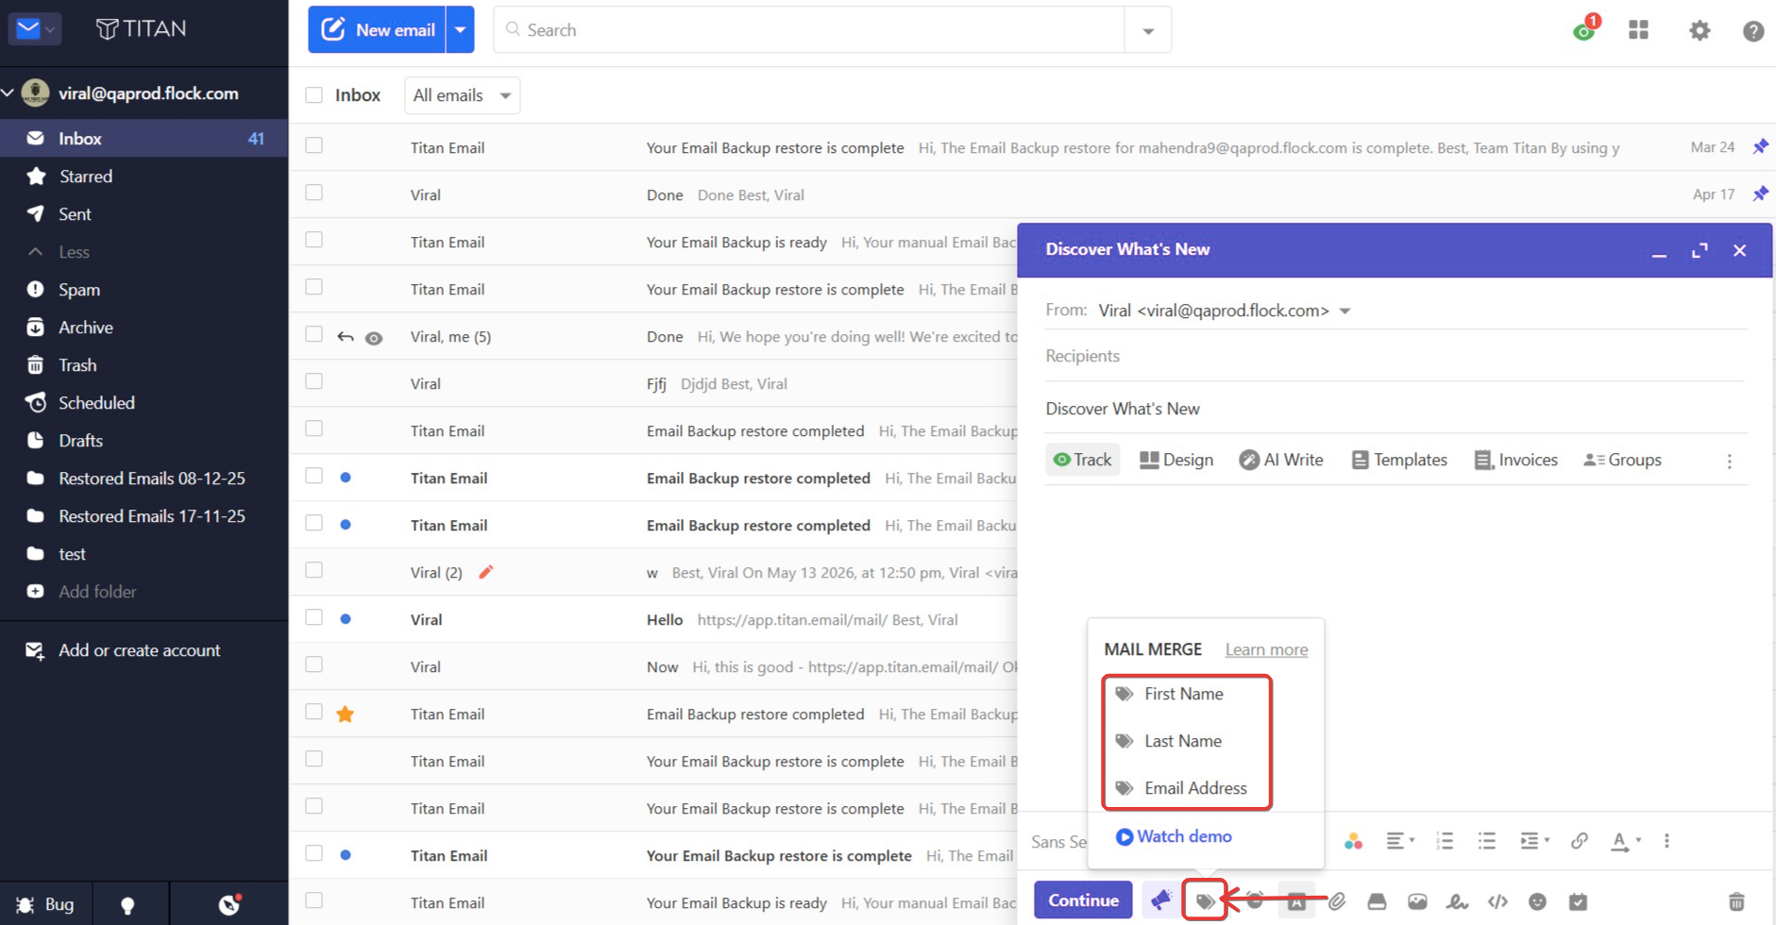Click the Watch demo link
Viewport: 1776px width, 925px height.
(1174, 836)
